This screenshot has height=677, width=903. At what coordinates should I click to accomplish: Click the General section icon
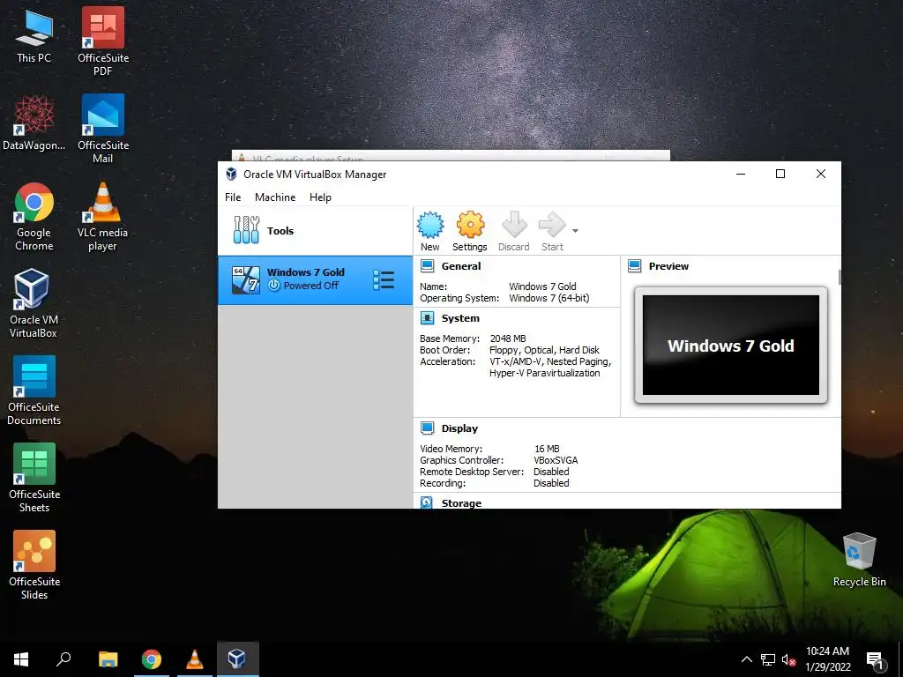(428, 266)
